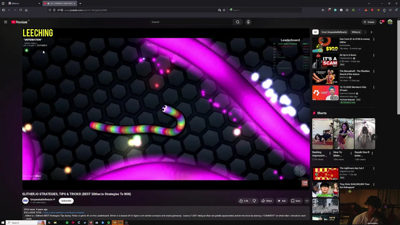Screen dimensions: 400x225
Task: Subscribe to UnspeakableReacts
Action: point(66,201)
